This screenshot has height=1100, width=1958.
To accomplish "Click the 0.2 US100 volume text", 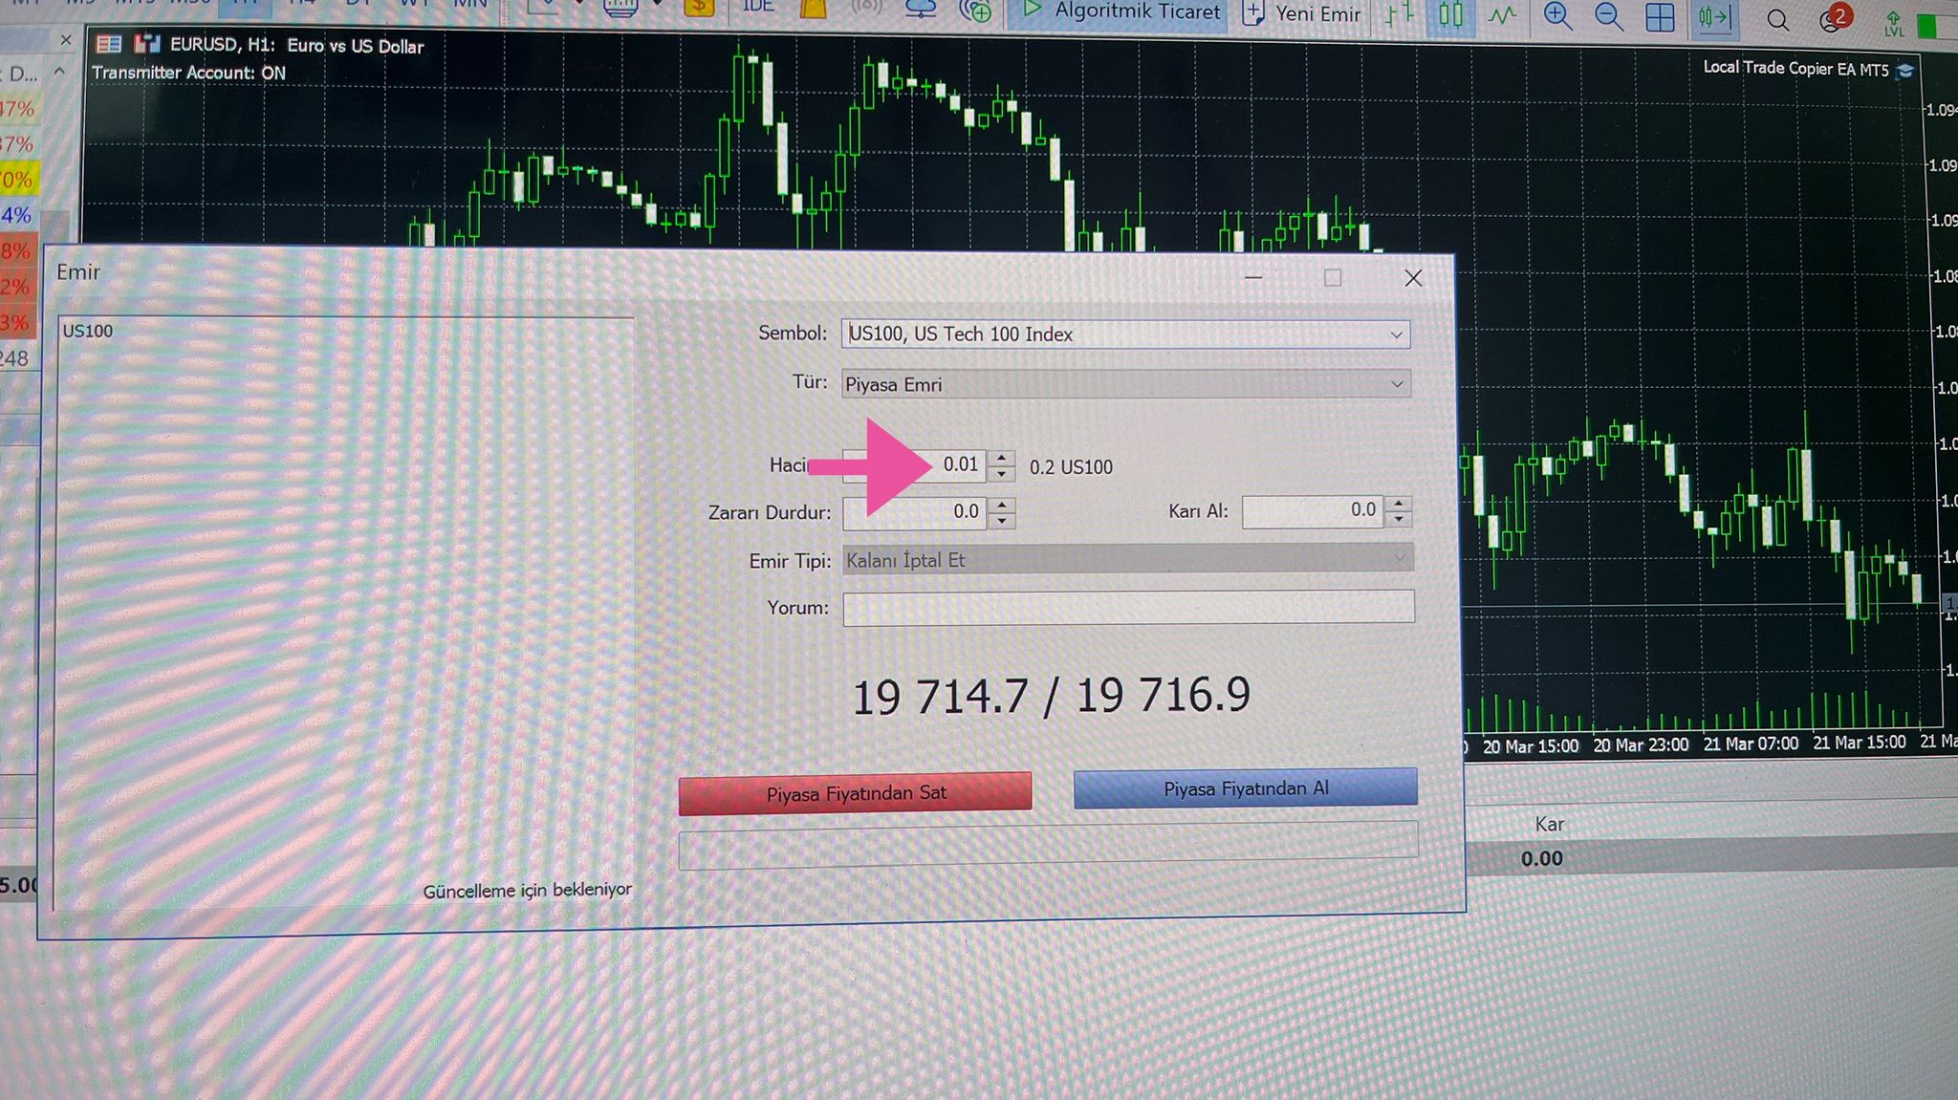I will point(1071,467).
